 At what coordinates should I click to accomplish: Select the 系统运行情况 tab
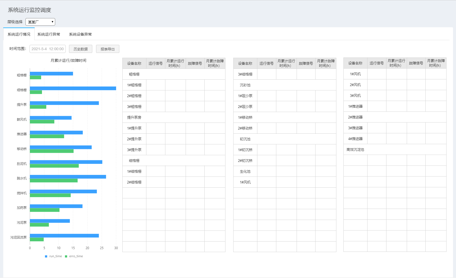pyautogui.click(x=19, y=34)
